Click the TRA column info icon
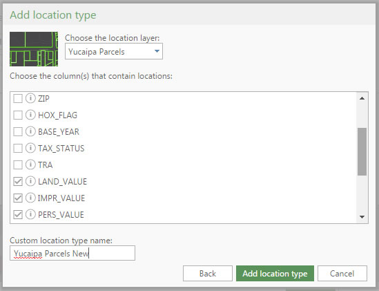 tap(30, 165)
